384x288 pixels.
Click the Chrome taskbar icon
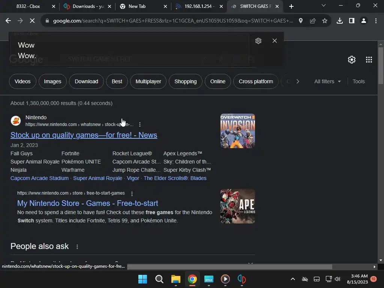pyautogui.click(x=192, y=279)
